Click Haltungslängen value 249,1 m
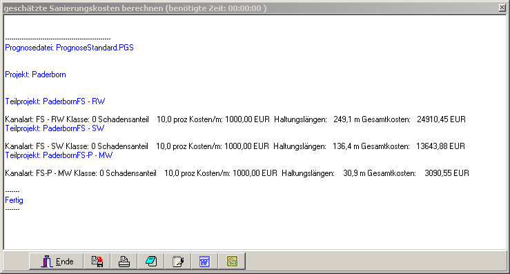 (x=346, y=119)
